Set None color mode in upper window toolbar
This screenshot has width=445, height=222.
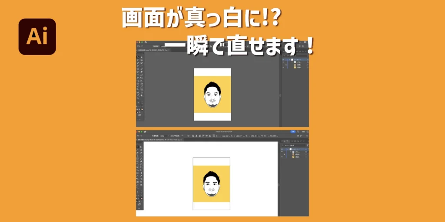[x=143, y=109]
